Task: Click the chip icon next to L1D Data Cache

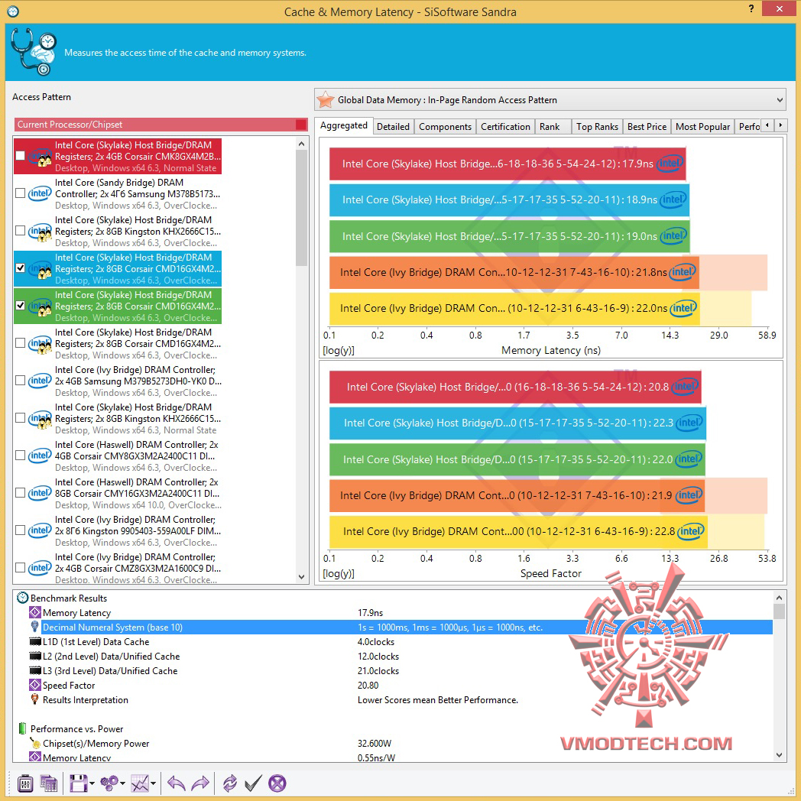Action: [x=35, y=641]
